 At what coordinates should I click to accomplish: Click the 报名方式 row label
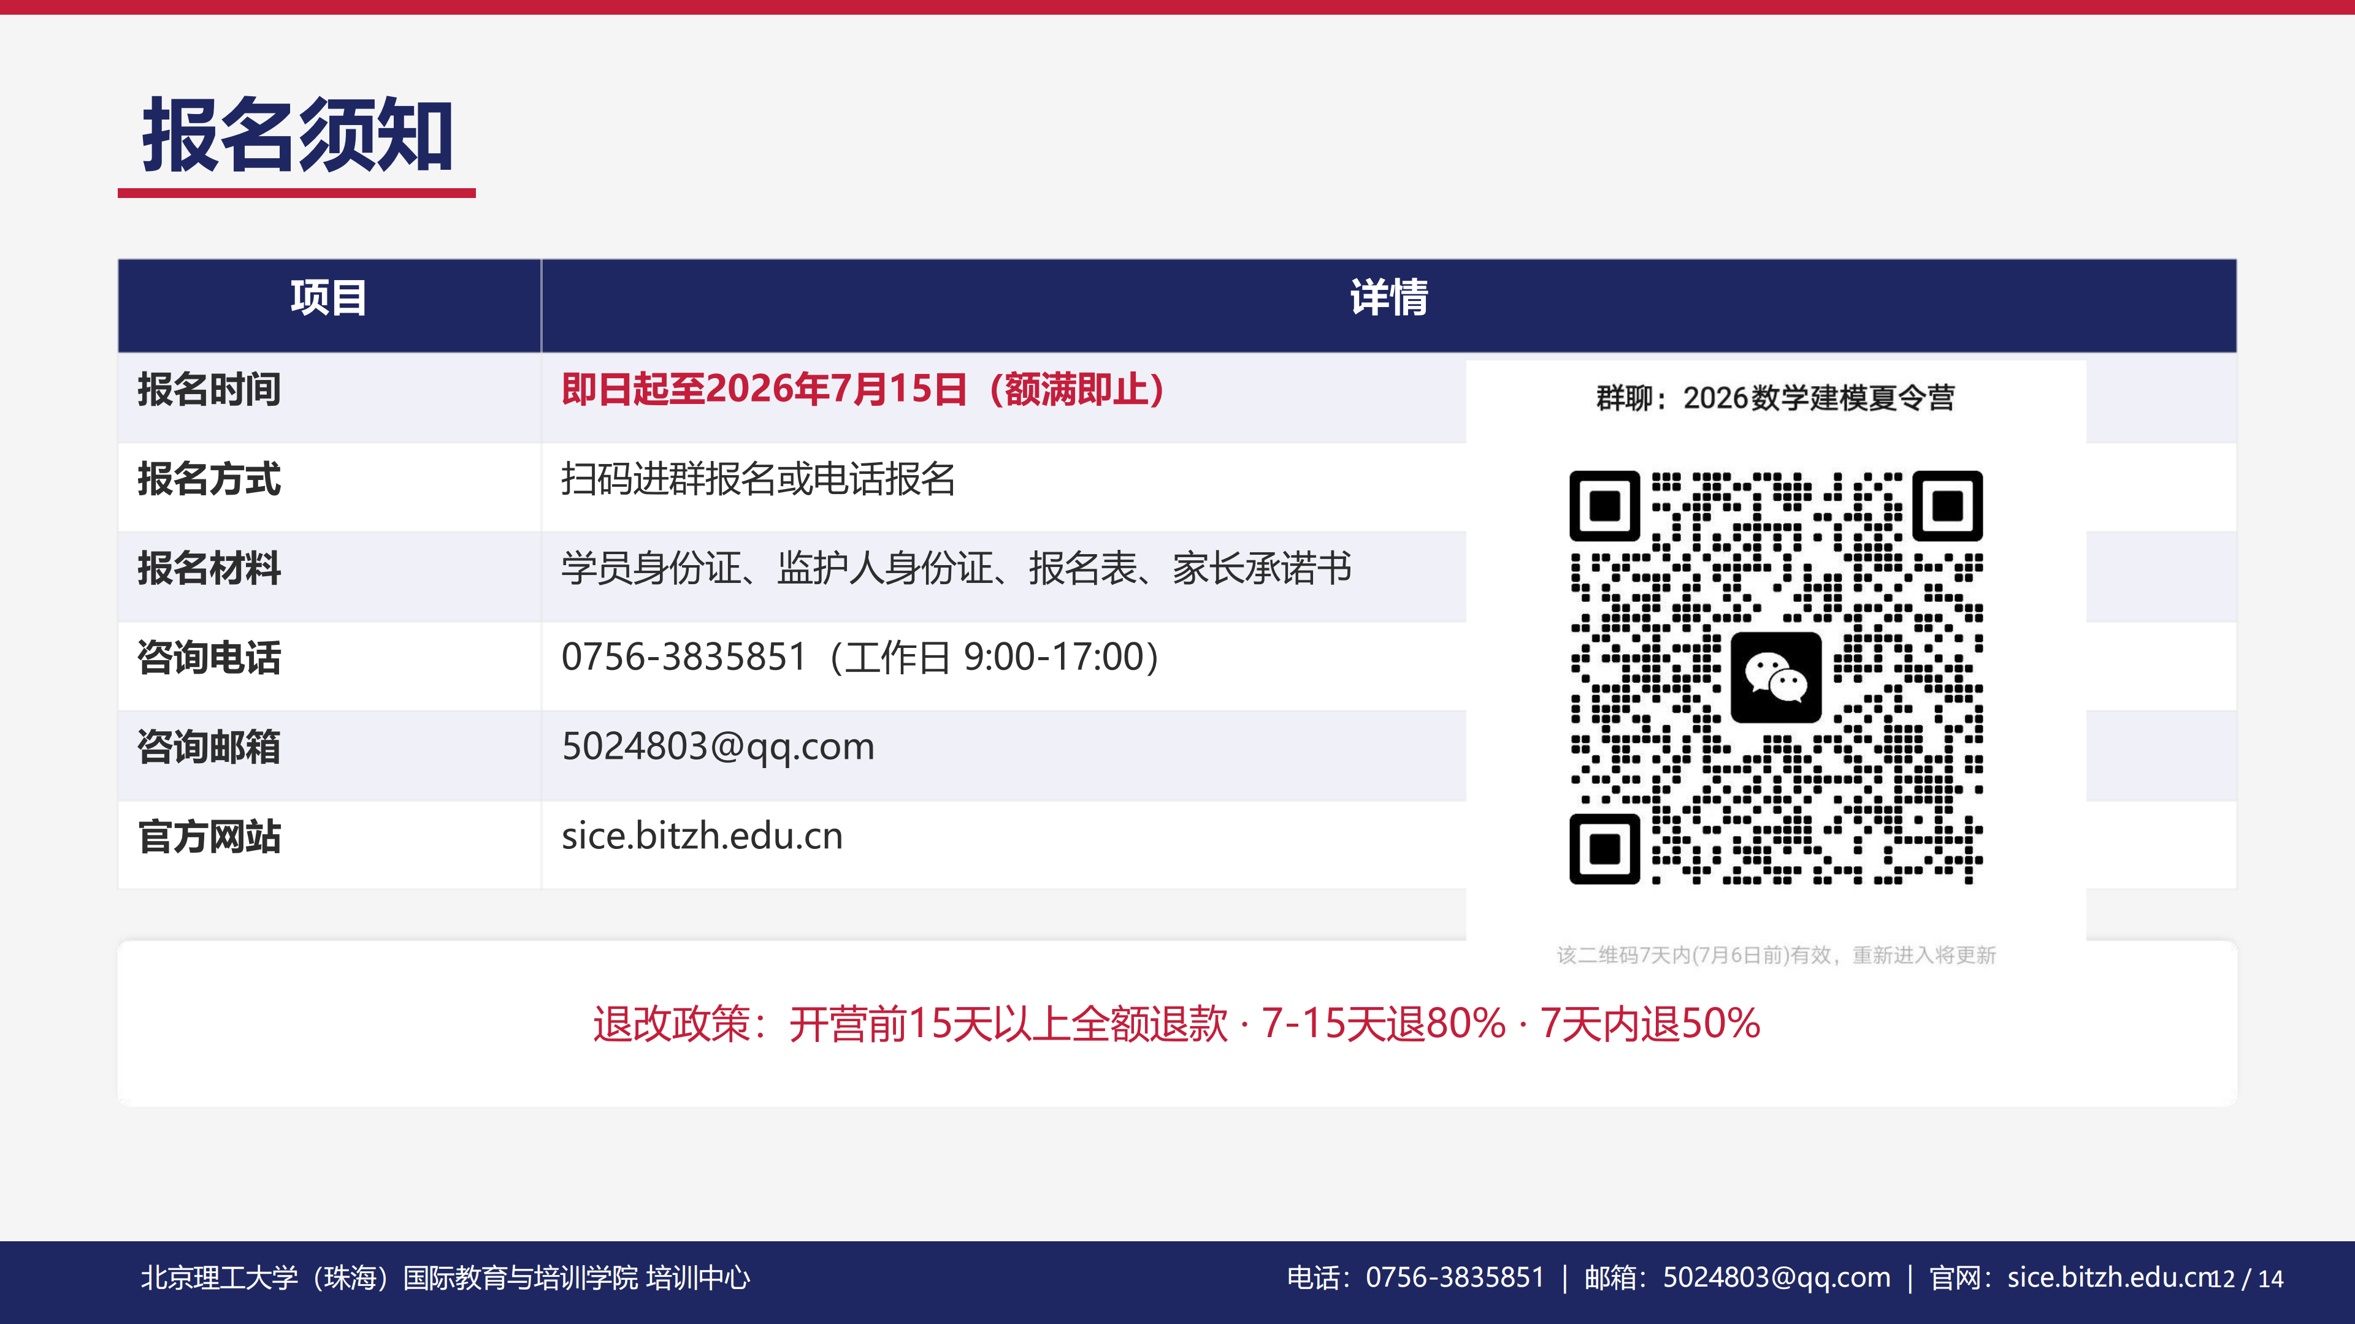click(x=209, y=479)
